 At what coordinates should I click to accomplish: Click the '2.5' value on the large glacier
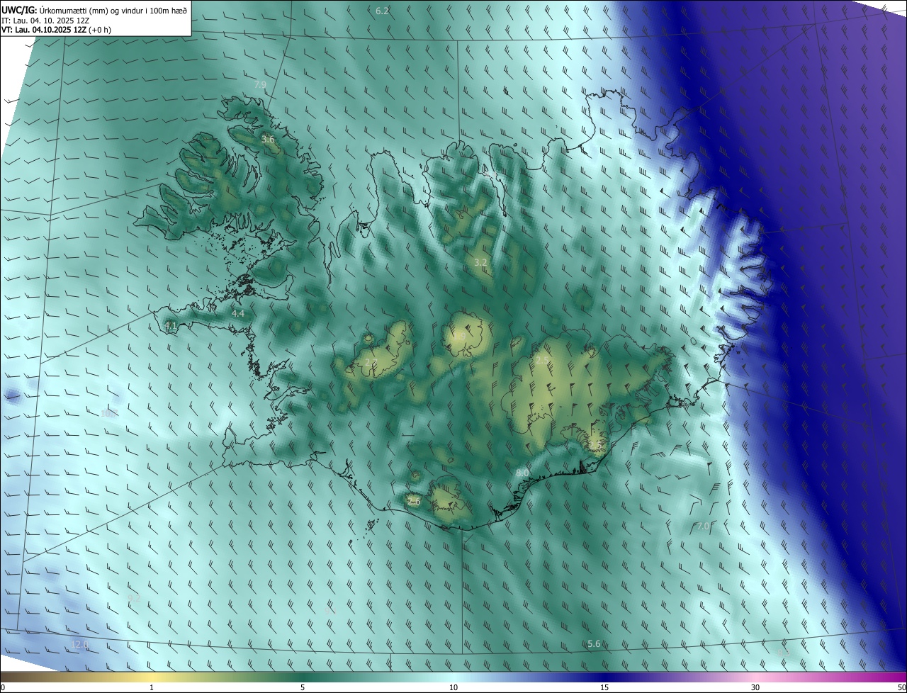point(542,361)
